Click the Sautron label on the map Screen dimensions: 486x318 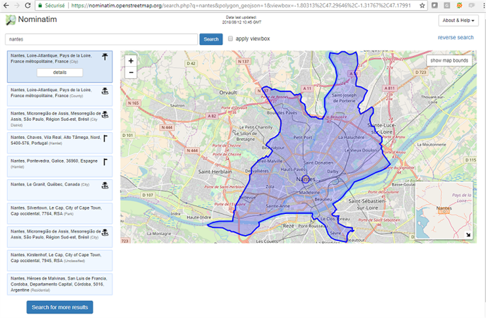pos(177,106)
